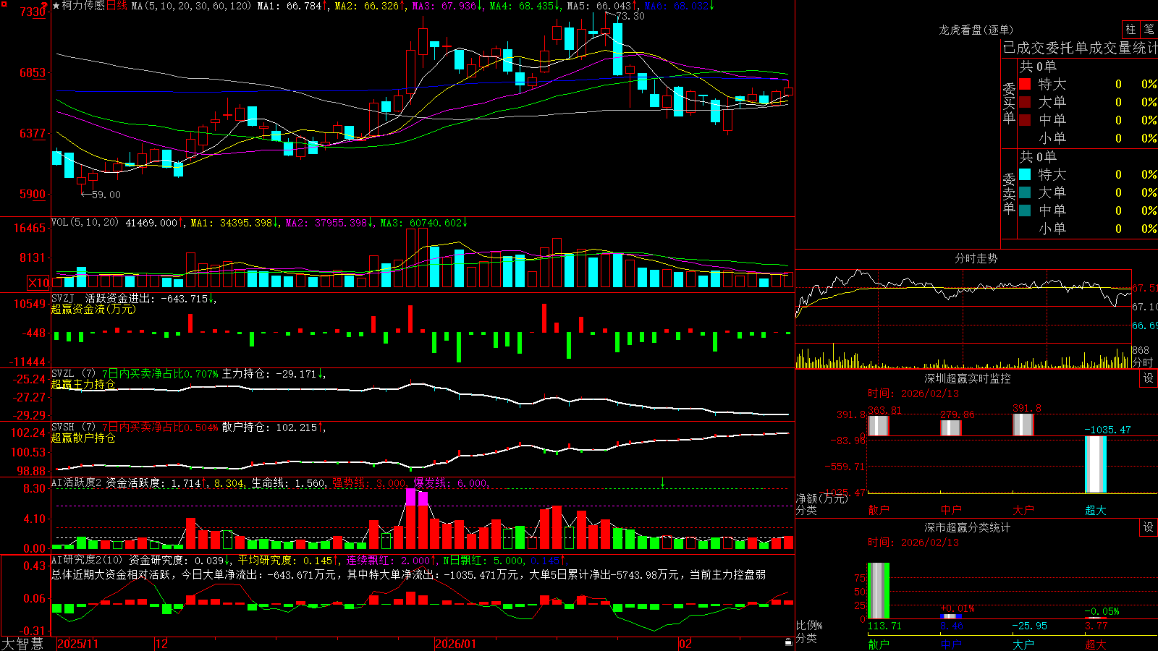
Task: Open 设 settings for 深市超赢分类统计
Action: (x=1149, y=527)
